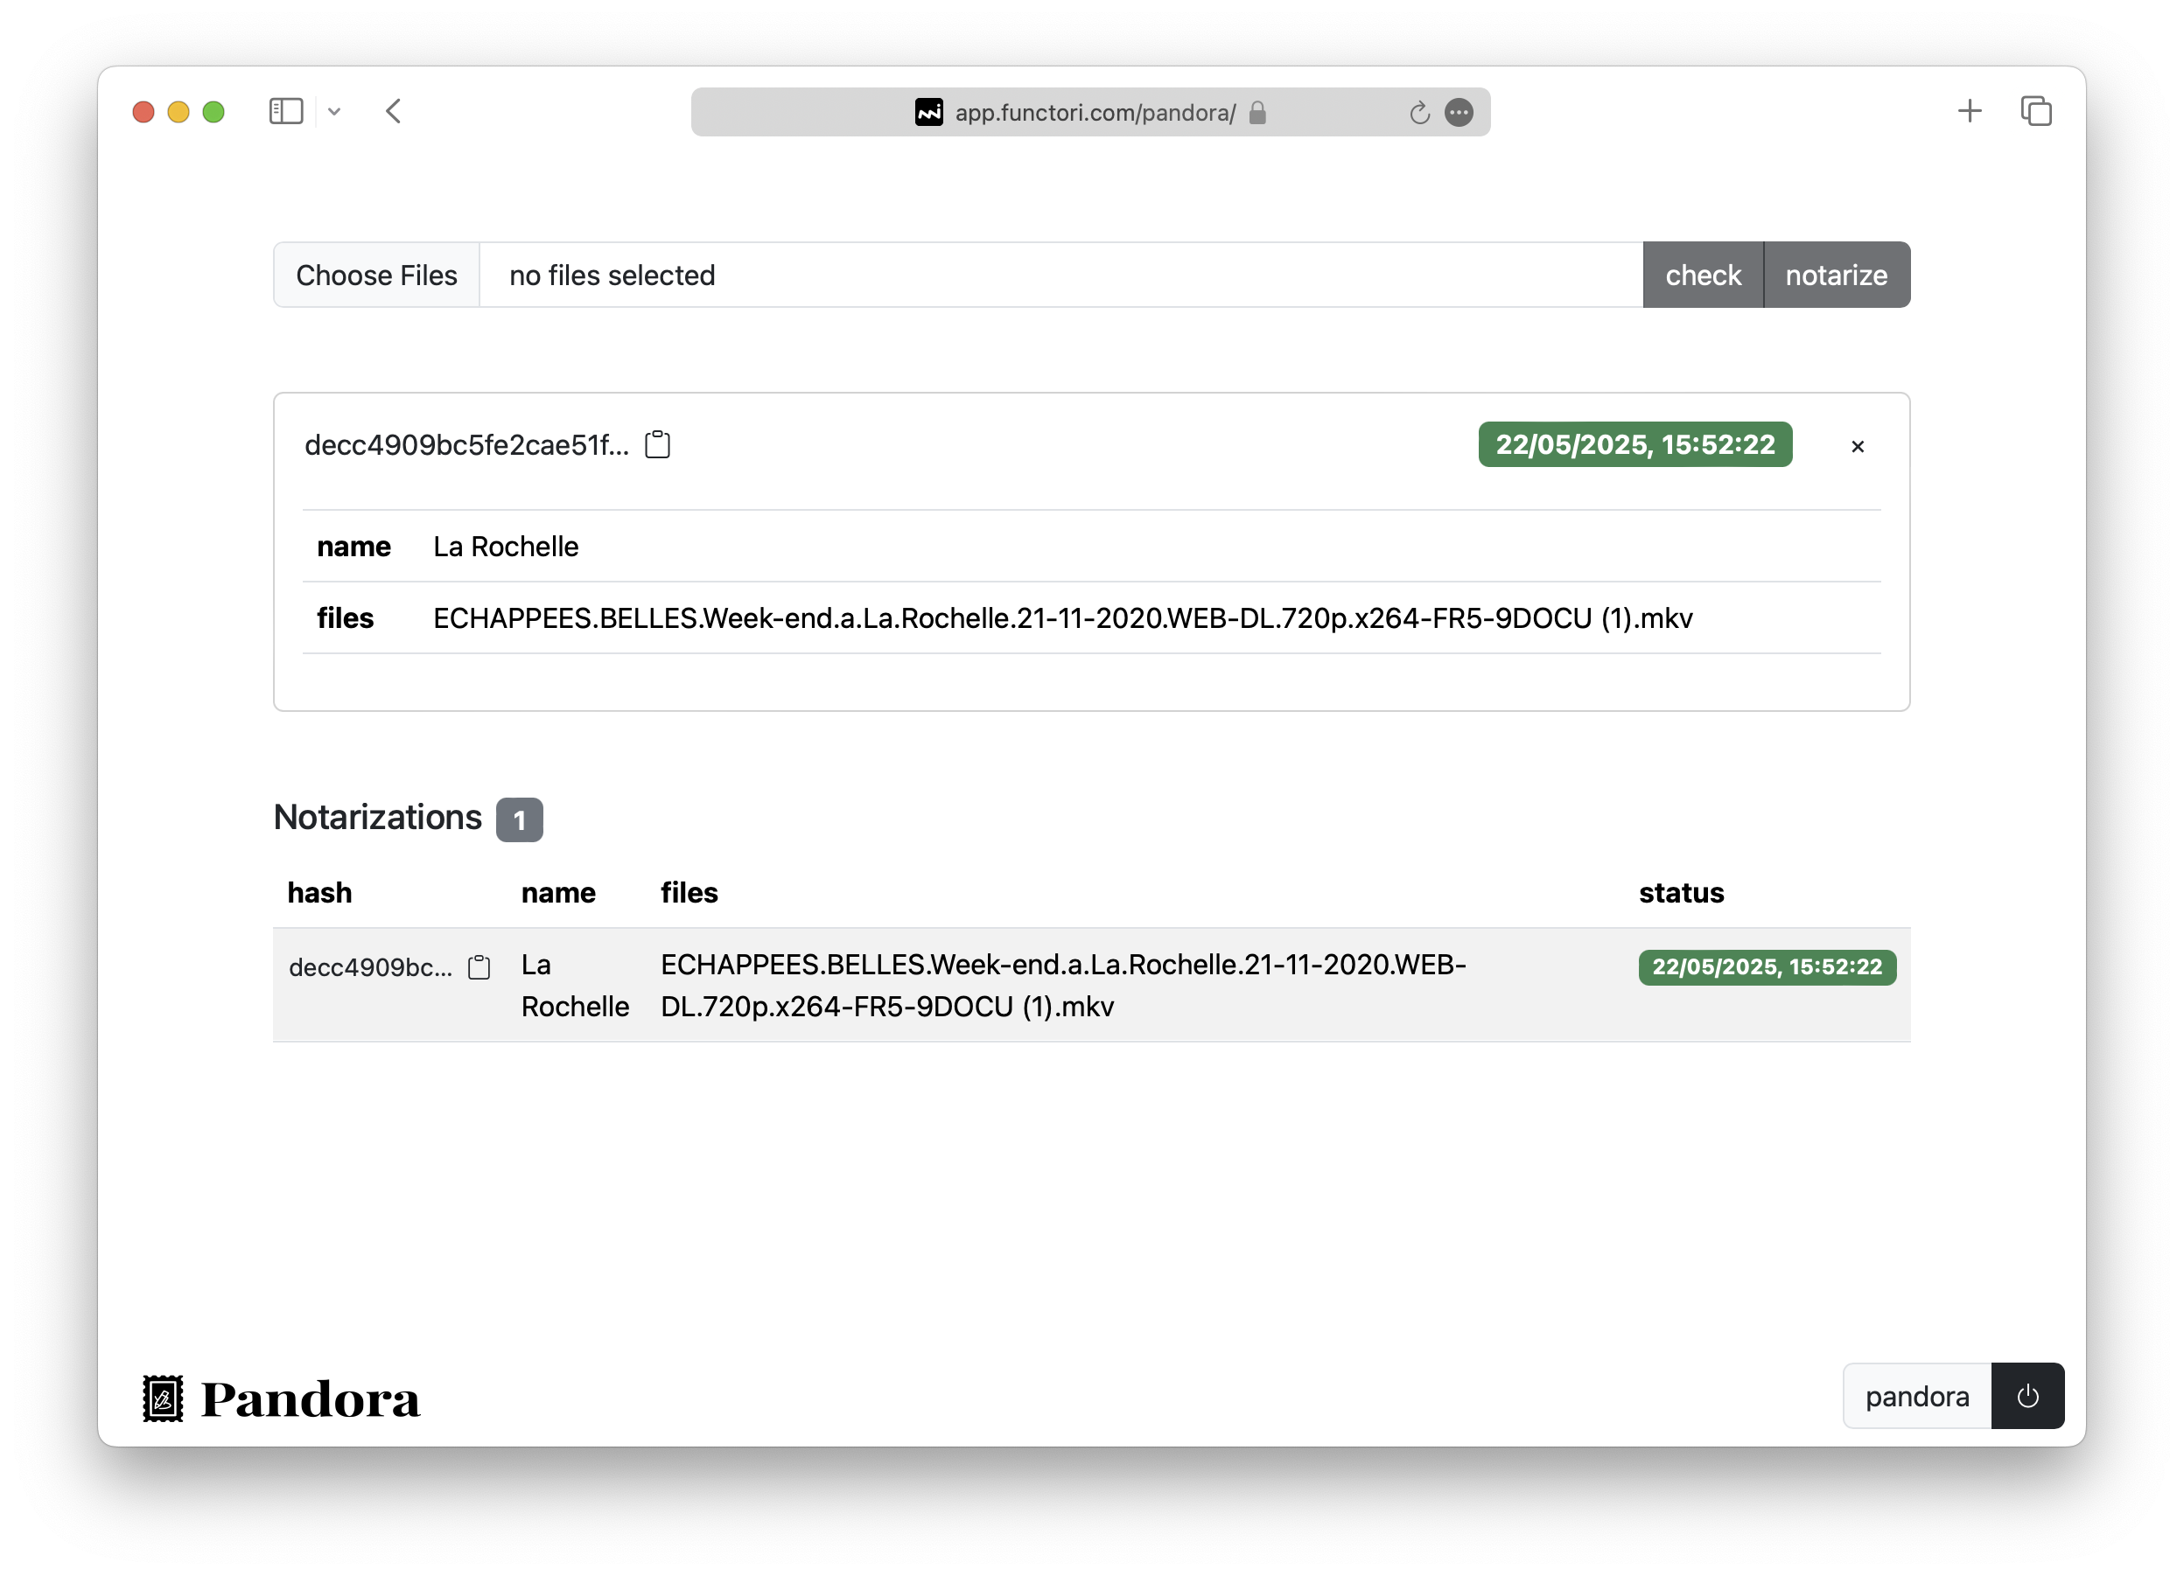Viewport: 2184px width, 1576px height.
Task: Click the Pandora stamp logo
Action: click(164, 1398)
